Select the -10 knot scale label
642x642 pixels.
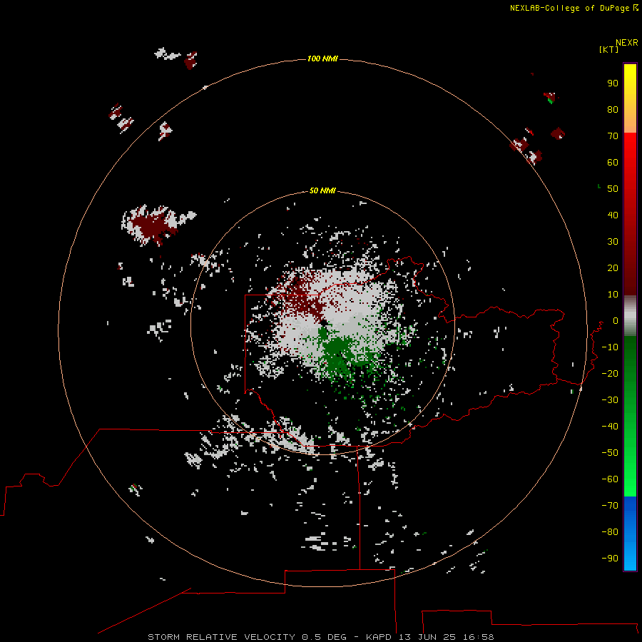[610, 347]
